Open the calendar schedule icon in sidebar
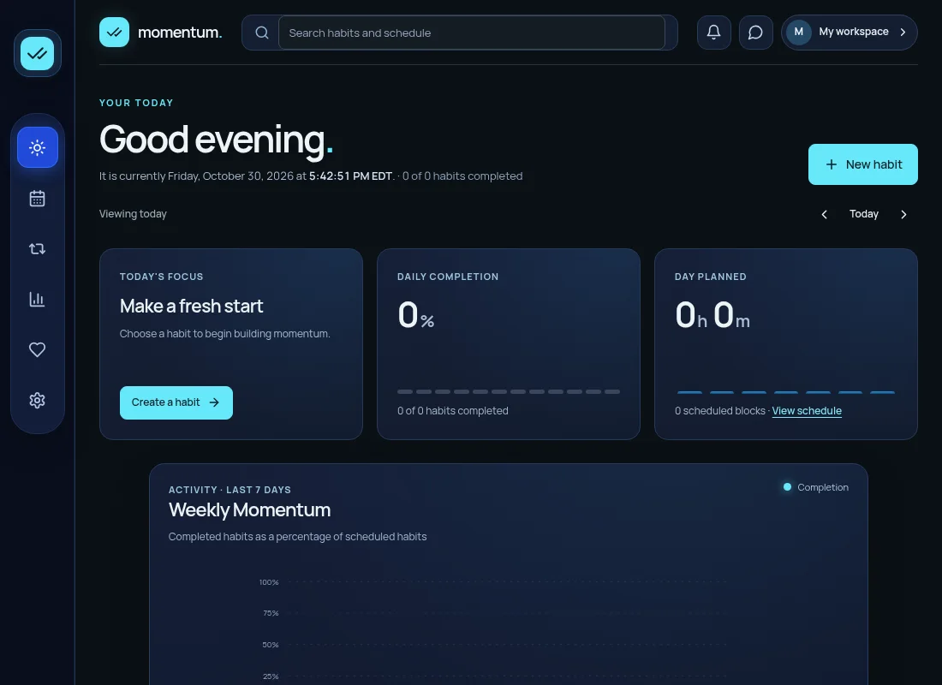942x685 pixels. point(37,199)
